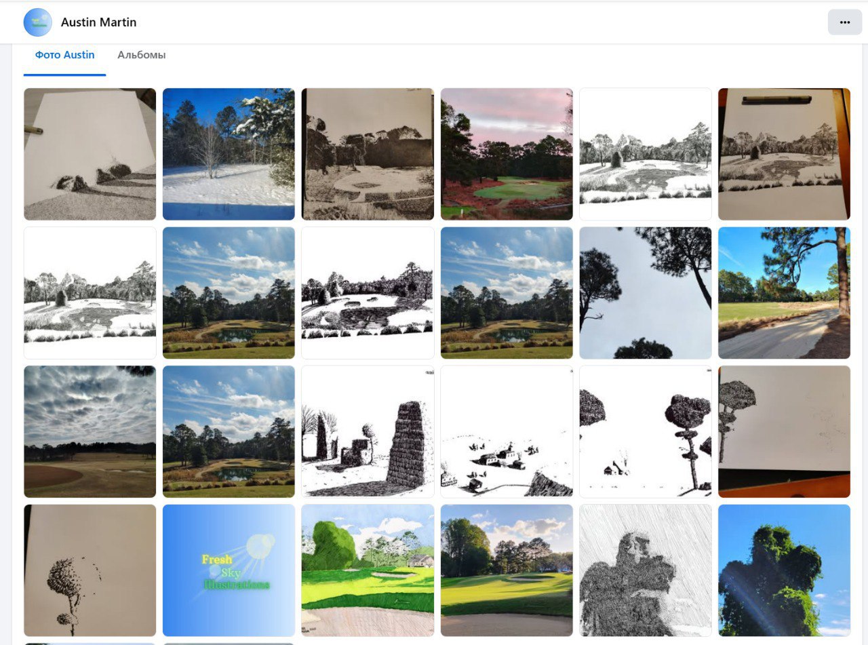View the cloudy overcast sky fairway photo

[90, 431]
